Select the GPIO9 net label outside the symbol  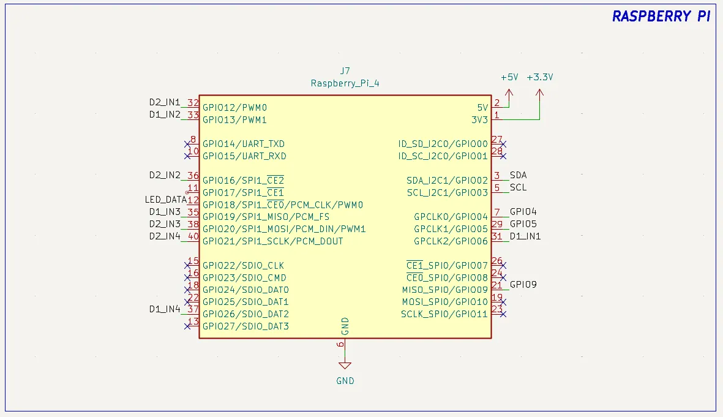pos(523,285)
